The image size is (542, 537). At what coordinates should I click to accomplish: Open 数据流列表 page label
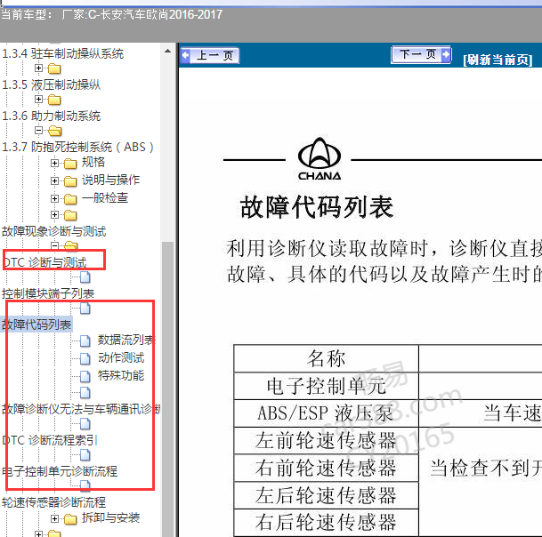[x=126, y=341]
